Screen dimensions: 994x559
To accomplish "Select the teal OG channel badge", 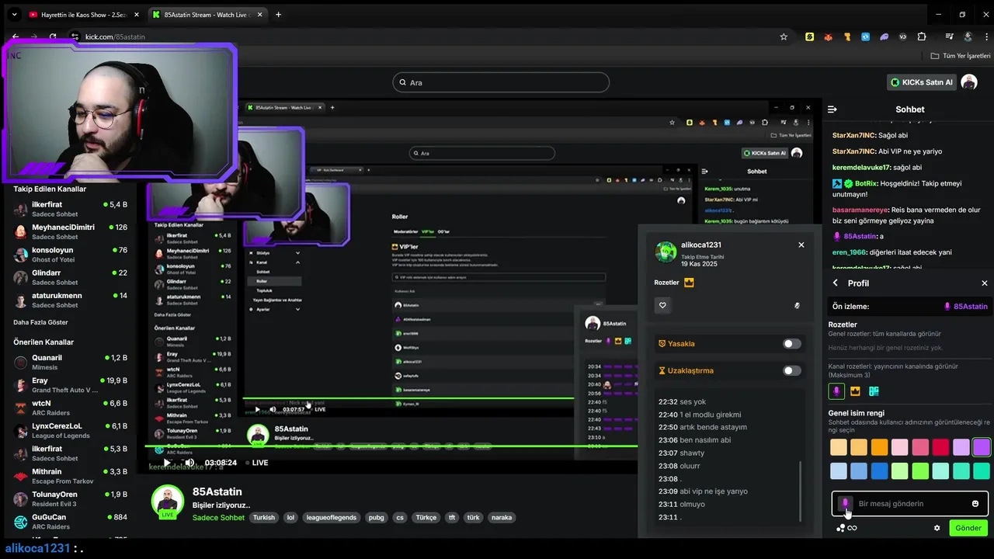I will [x=874, y=391].
